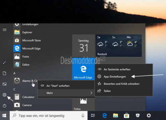This screenshot has width=166, height=120.
Task: Open the hamburger menu in Start
Action: (4, 30)
